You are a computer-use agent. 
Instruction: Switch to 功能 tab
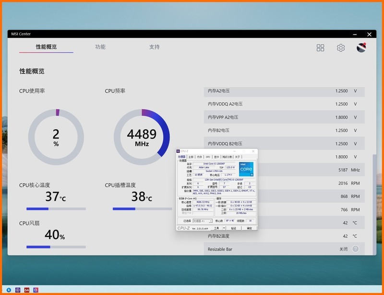click(100, 47)
